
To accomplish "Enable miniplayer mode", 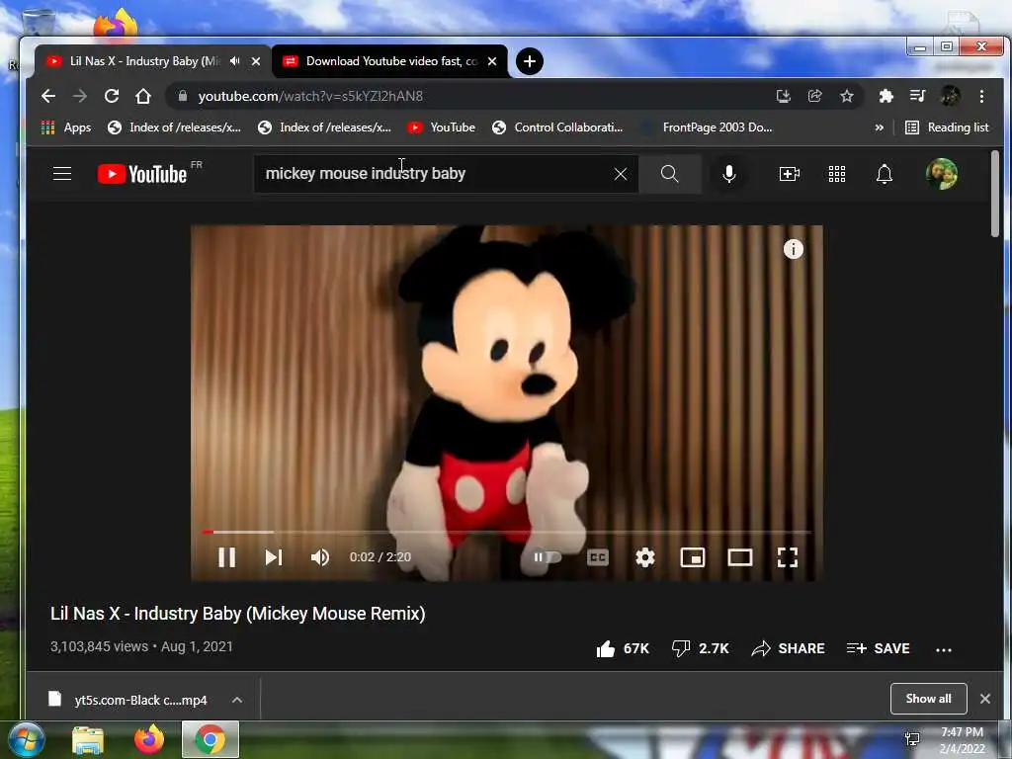I will tap(693, 557).
